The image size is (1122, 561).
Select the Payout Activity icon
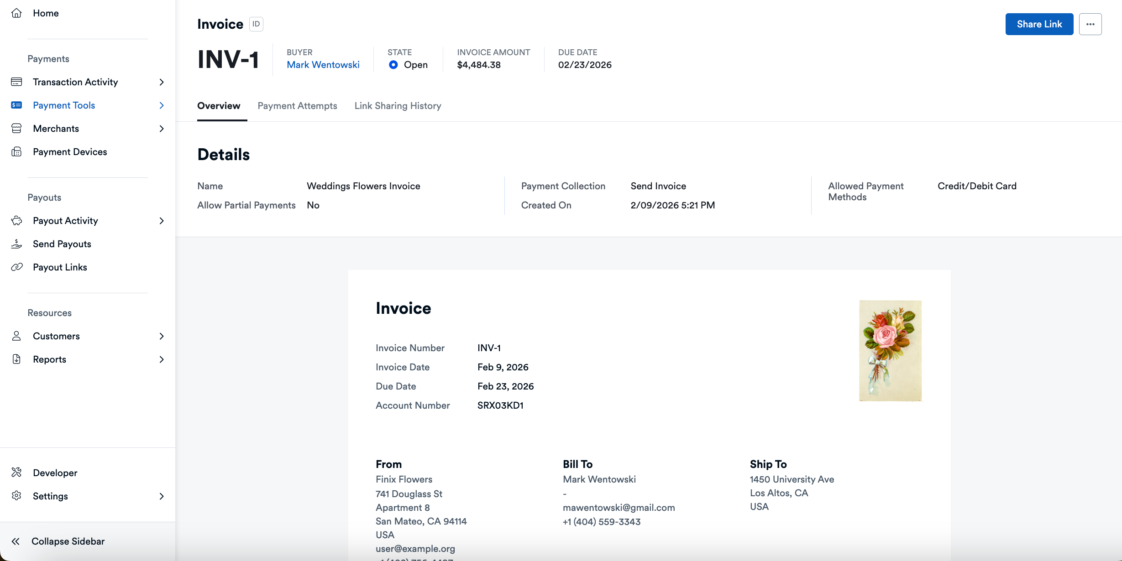coord(16,220)
